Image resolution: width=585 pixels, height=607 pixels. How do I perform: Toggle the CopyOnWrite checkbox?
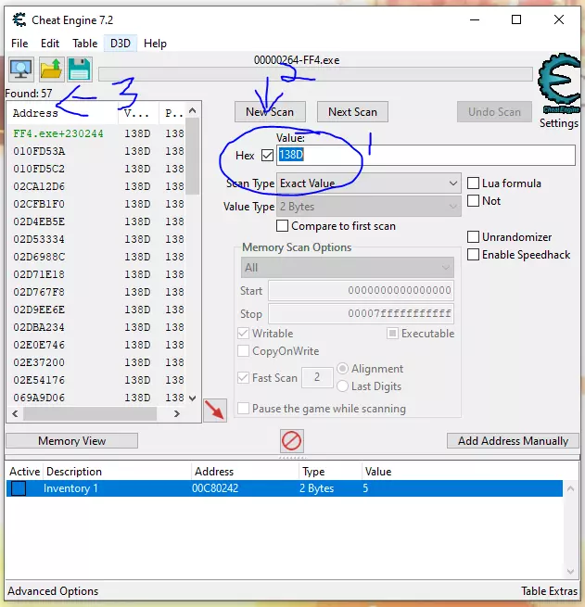244,351
